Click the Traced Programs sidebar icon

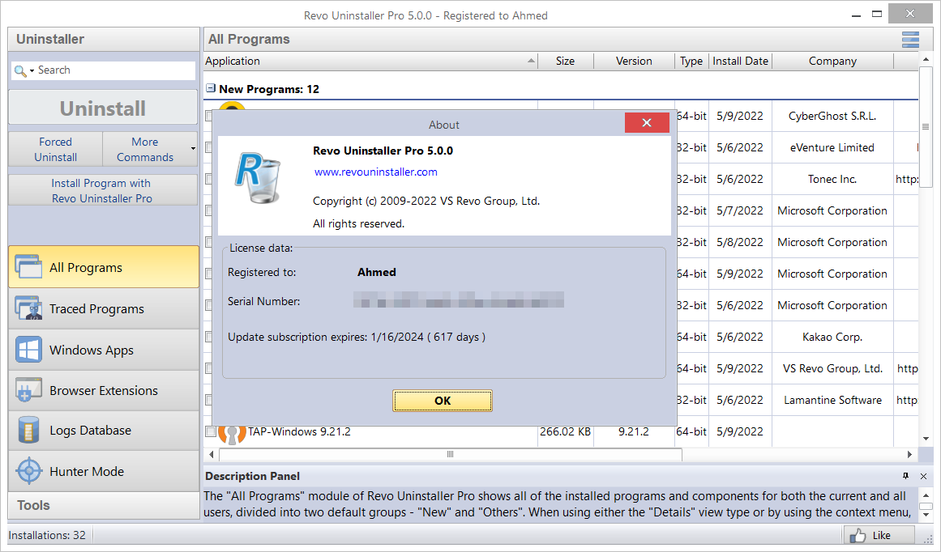point(28,308)
